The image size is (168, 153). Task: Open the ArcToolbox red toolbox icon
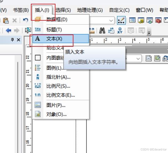158,20
